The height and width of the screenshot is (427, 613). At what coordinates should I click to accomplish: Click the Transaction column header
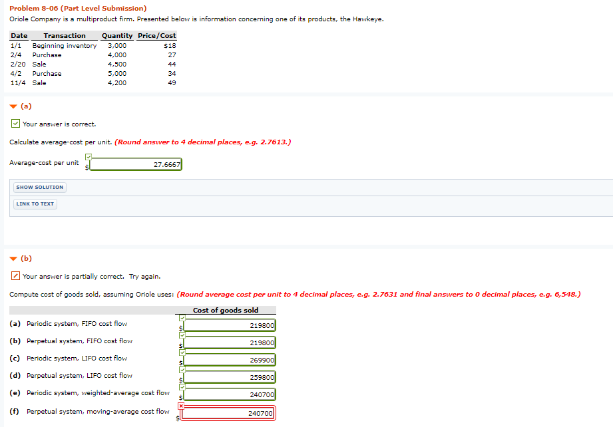65,35
